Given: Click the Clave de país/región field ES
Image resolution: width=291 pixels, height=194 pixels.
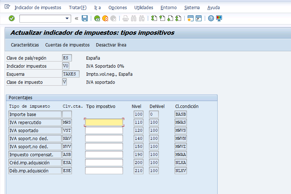Looking at the screenshot, I should click(x=67, y=58).
